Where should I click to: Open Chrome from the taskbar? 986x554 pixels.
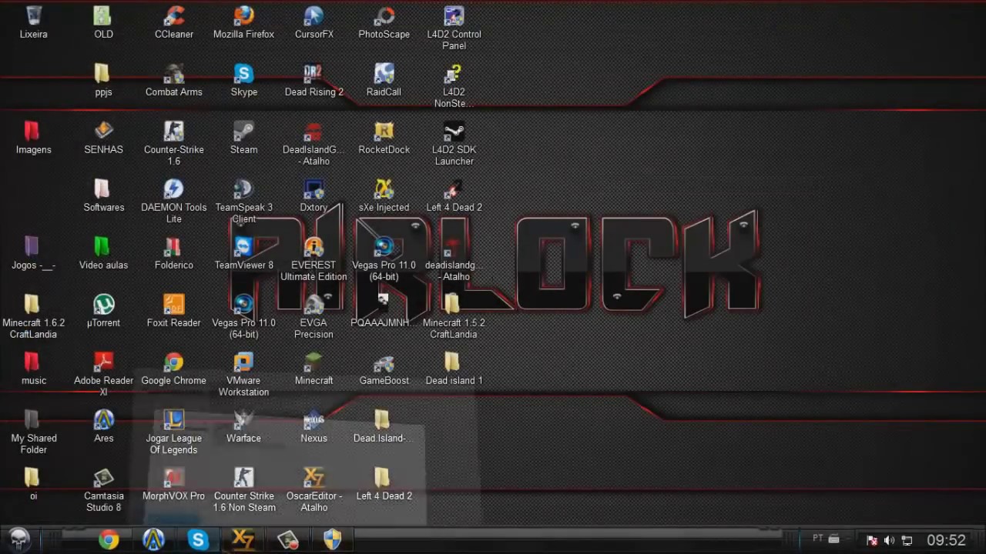click(x=109, y=540)
